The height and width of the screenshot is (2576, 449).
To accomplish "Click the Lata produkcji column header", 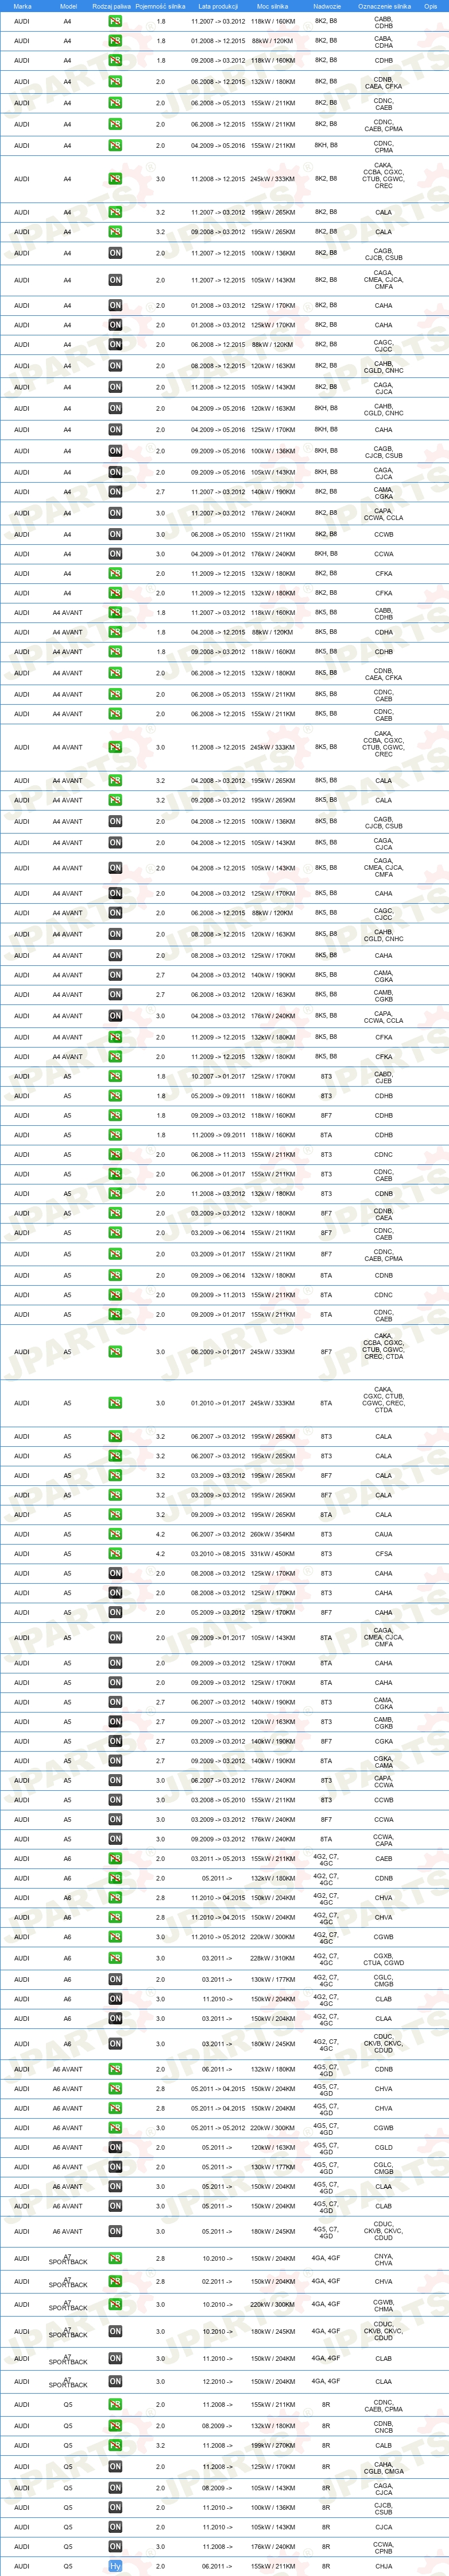I will 218,6.
